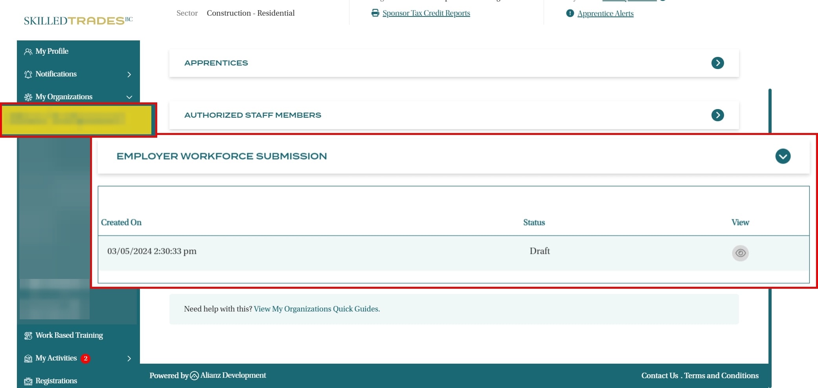Expand the Authorized Staff Members section
The height and width of the screenshot is (388, 818).
coord(717,115)
